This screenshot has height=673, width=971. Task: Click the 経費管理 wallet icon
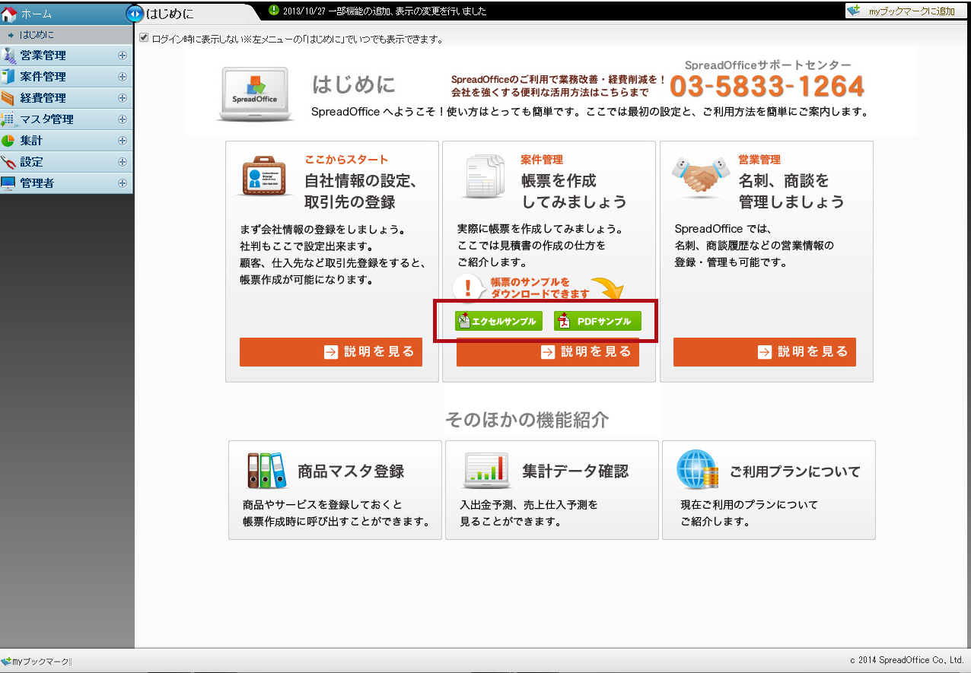click(9, 98)
